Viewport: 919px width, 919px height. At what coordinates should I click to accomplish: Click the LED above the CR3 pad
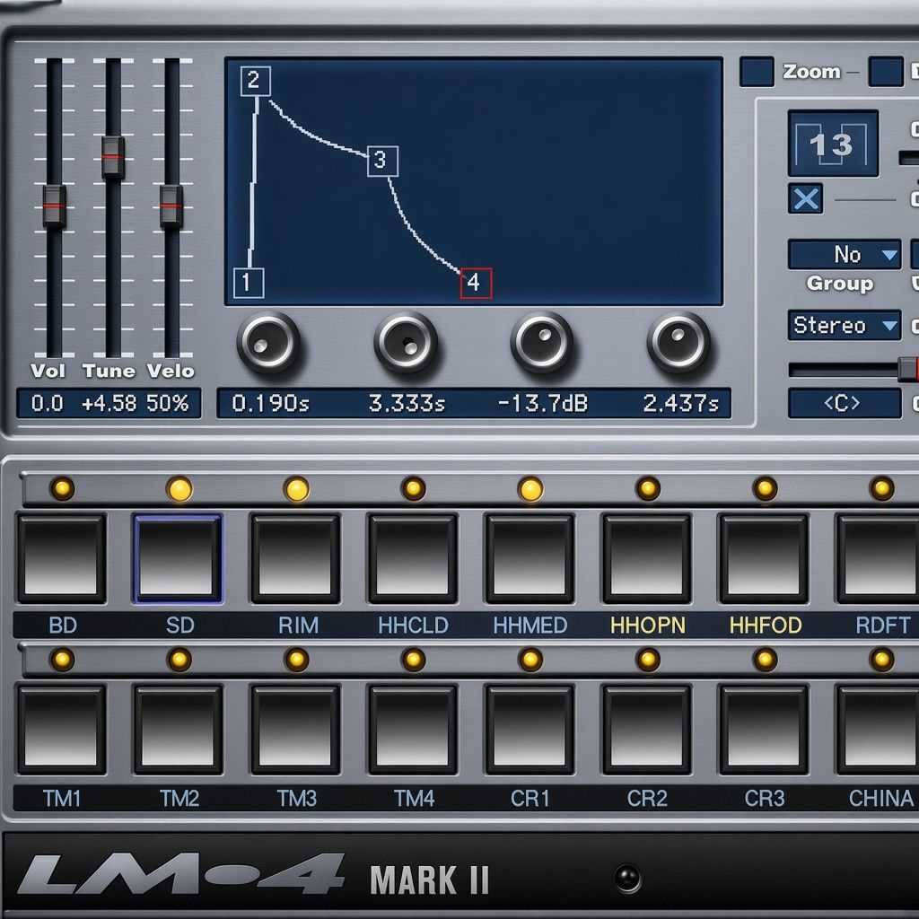point(765,660)
